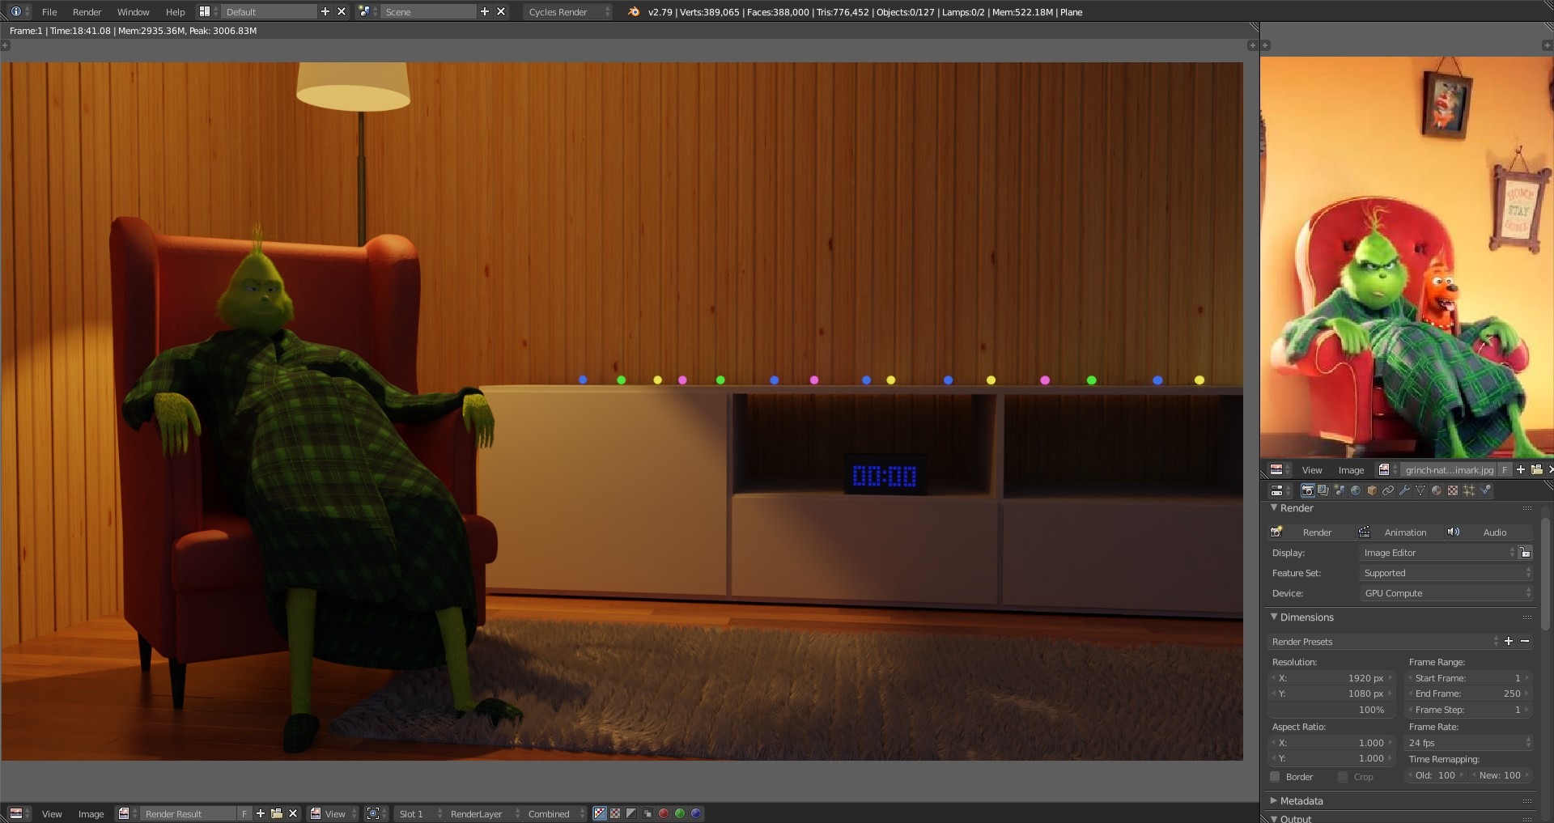This screenshot has height=823, width=1554.
Task: Click the lock interface icon beside Display
Action: (1525, 553)
